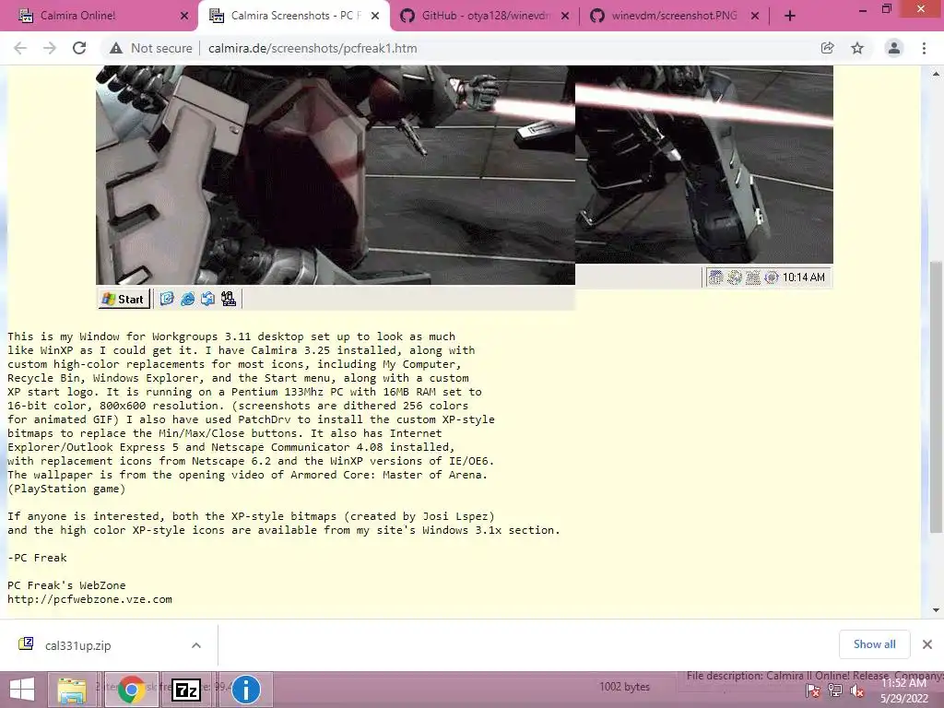Screen dimensions: 944x708
Task: Share this page icon
Action: tap(827, 48)
